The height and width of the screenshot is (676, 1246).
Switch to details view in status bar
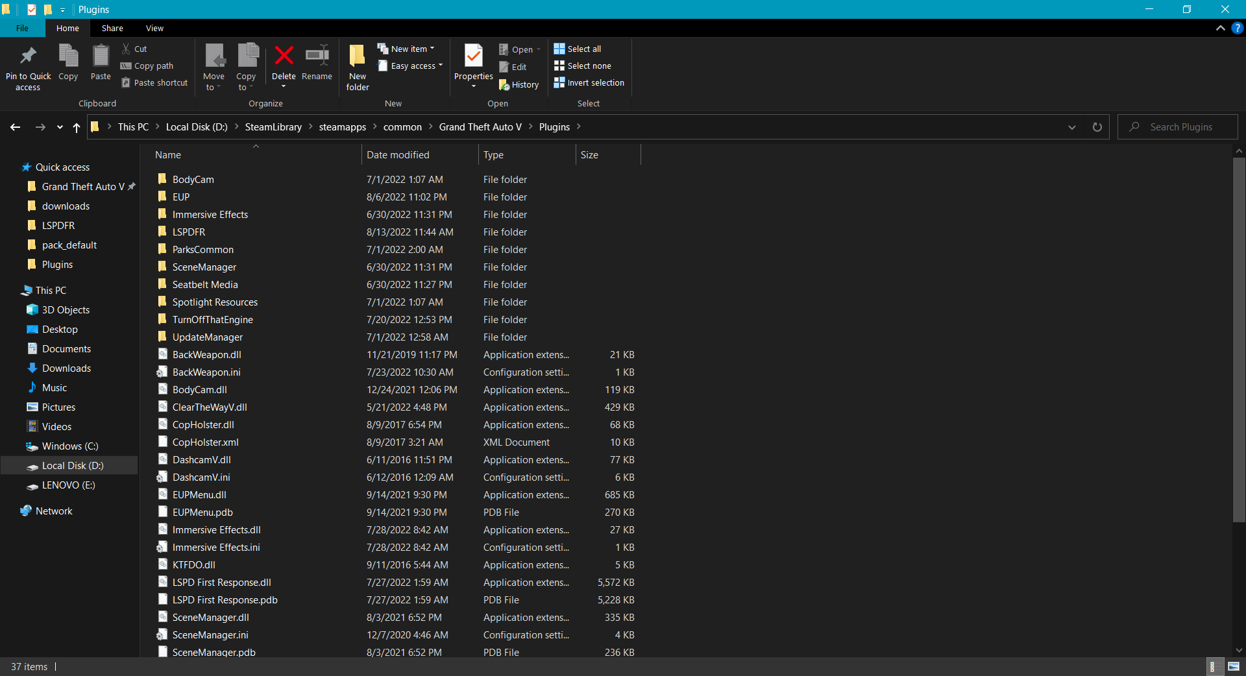point(1212,666)
